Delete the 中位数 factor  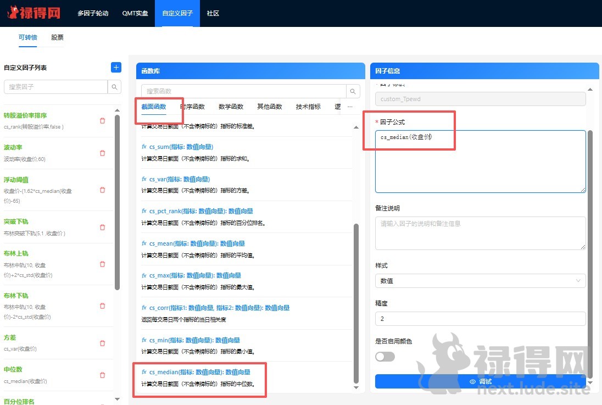(x=102, y=375)
